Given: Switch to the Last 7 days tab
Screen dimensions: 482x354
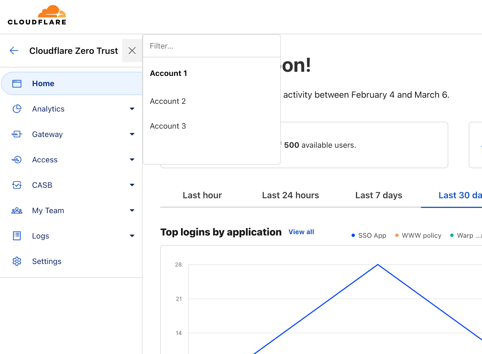Looking at the screenshot, I should (x=378, y=195).
